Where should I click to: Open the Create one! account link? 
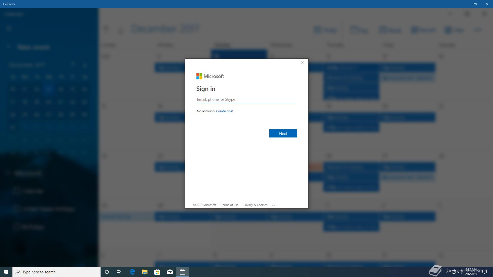[x=224, y=111]
